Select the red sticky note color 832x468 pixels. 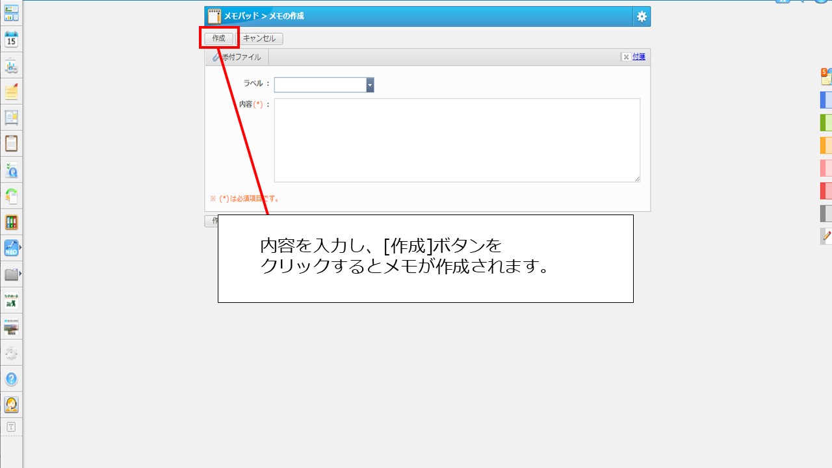click(x=826, y=190)
